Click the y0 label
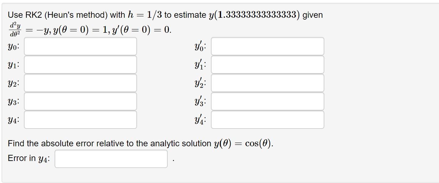Image resolution: width=439 pixels, height=183 pixels. pos(13,46)
